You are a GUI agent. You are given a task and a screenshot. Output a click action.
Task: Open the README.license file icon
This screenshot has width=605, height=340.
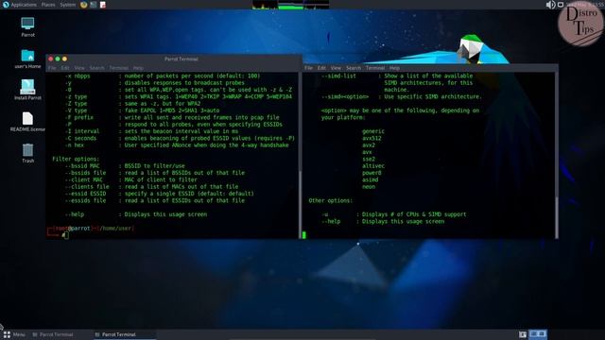coord(27,122)
